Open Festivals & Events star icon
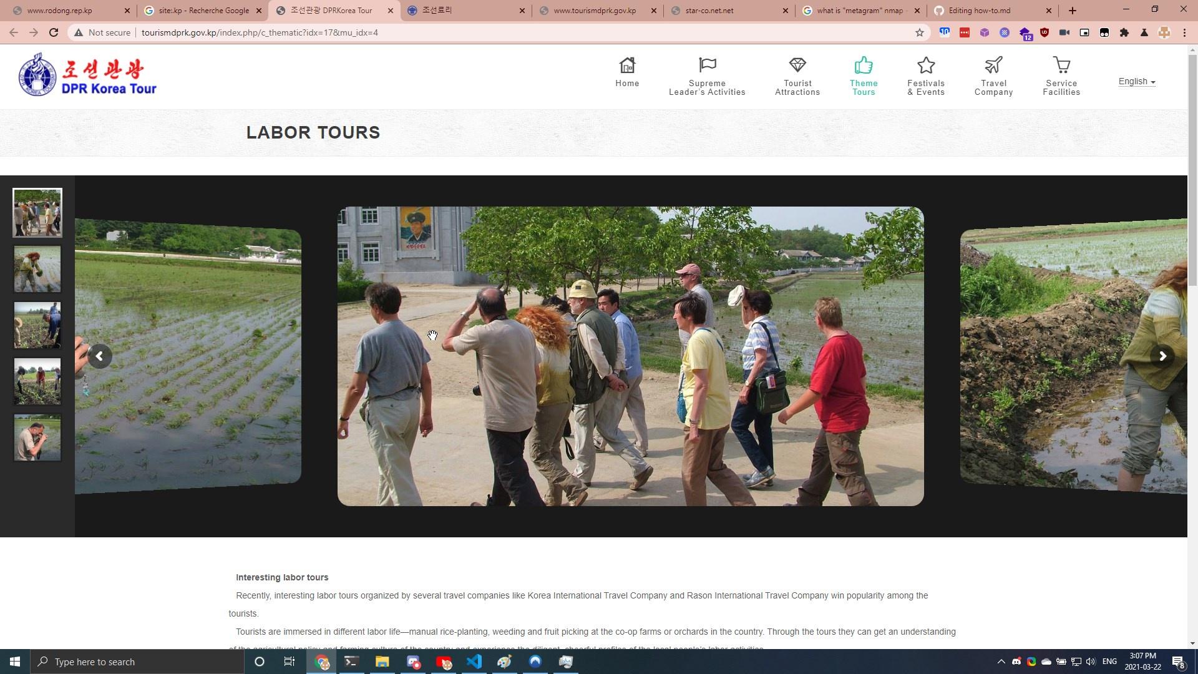Viewport: 1198px width, 674px height. click(926, 66)
